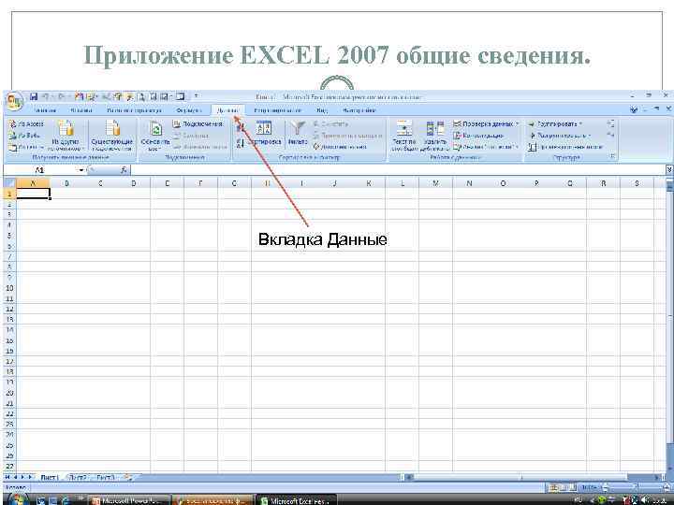
Task: Expand the Разгруппировать dropdown
Action: point(590,136)
